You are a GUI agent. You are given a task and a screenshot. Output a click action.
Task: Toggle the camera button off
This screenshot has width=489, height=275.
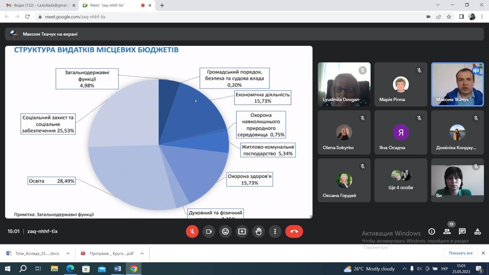(209, 232)
